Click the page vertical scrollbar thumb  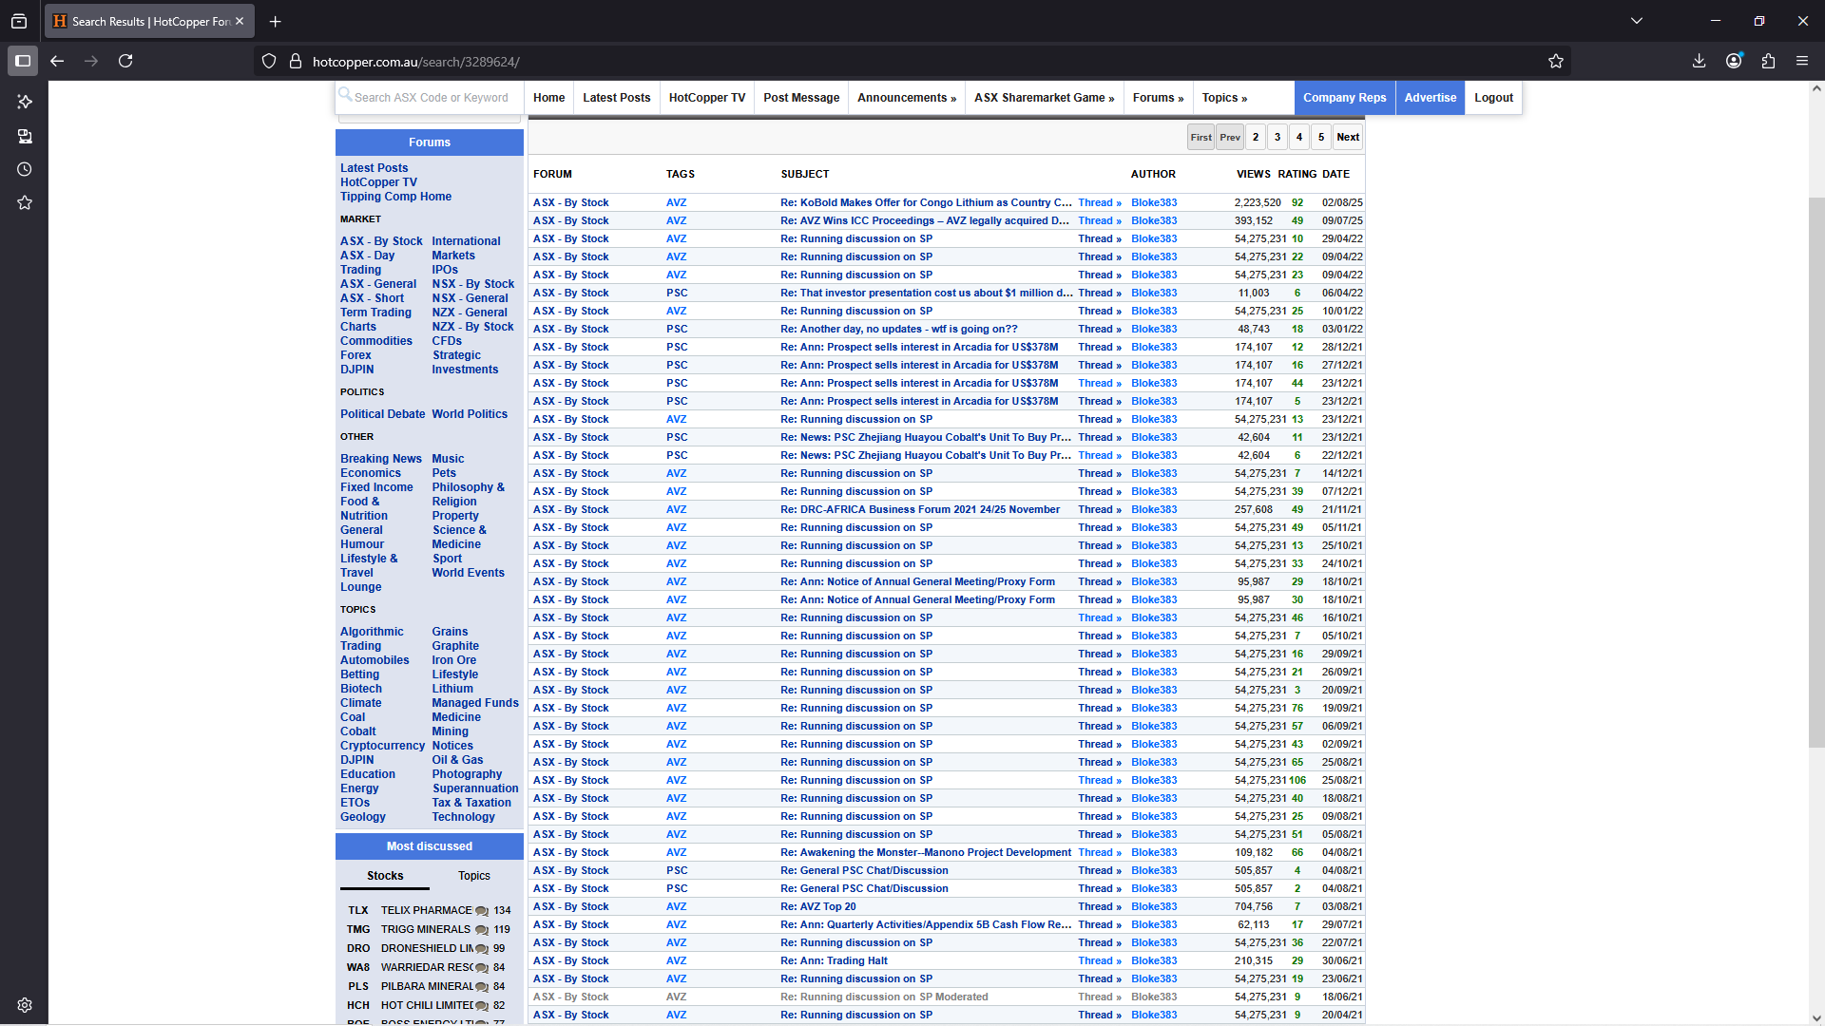coord(1815,472)
